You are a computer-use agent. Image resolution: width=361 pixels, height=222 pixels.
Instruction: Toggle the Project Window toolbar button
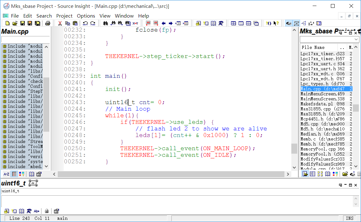pos(289,23)
